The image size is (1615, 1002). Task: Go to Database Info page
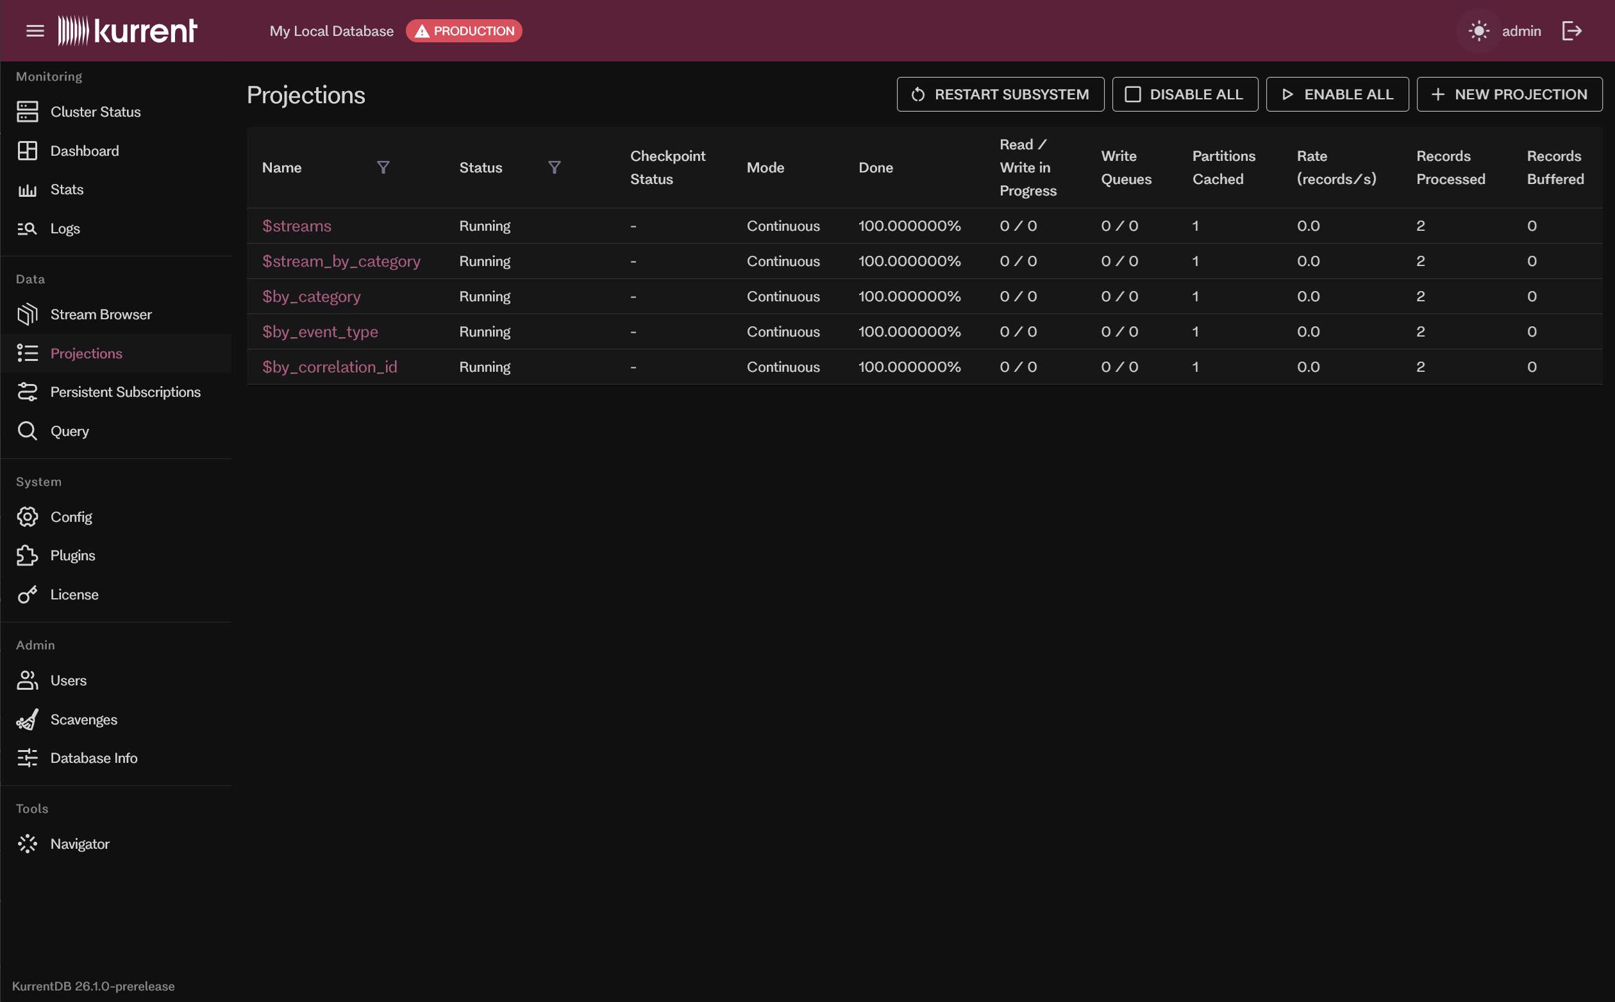pos(94,758)
